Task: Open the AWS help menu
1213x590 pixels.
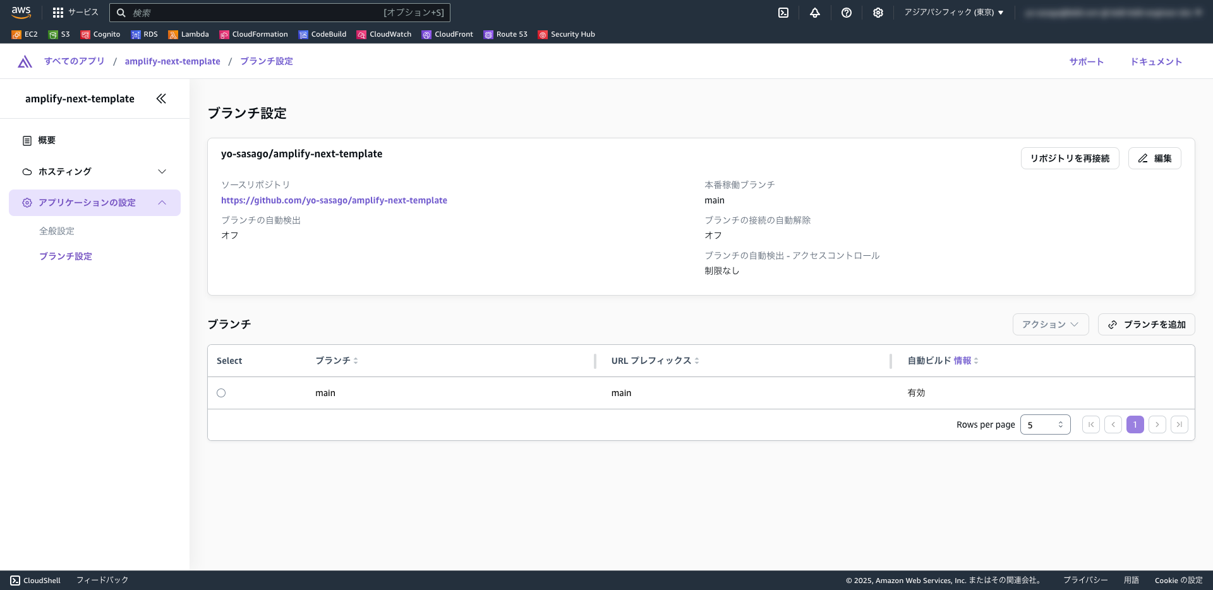Action: (x=847, y=13)
